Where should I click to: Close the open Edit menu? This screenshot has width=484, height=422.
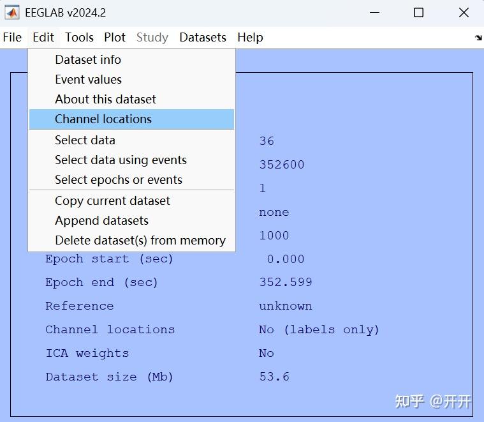[43, 38]
